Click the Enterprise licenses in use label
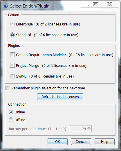121x151 pixels. coord(58,24)
